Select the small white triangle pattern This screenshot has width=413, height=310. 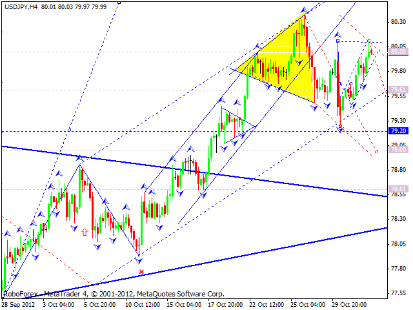click(x=236, y=124)
